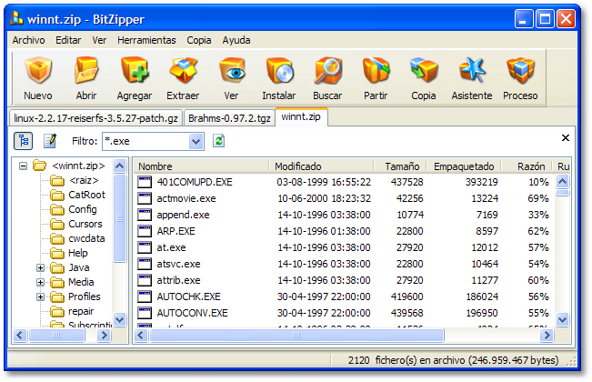Click the Abrir folder icon
The image size is (592, 382).
coord(86,71)
